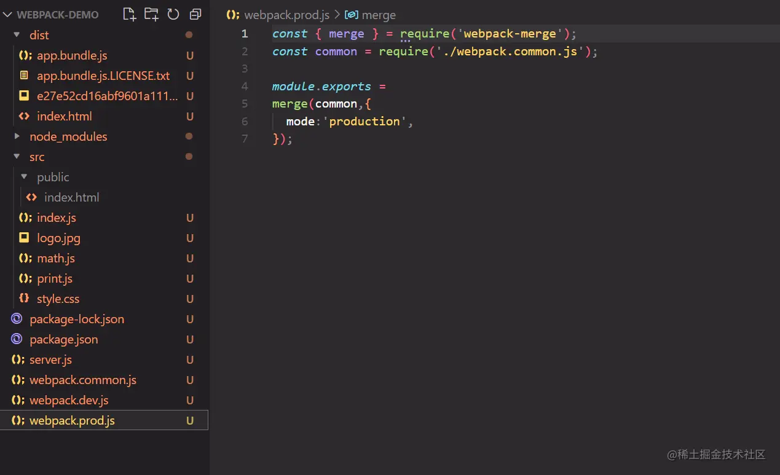Click webpack.prod.js in the breadcrumb
The width and height of the screenshot is (780, 475).
click(287, 15)
